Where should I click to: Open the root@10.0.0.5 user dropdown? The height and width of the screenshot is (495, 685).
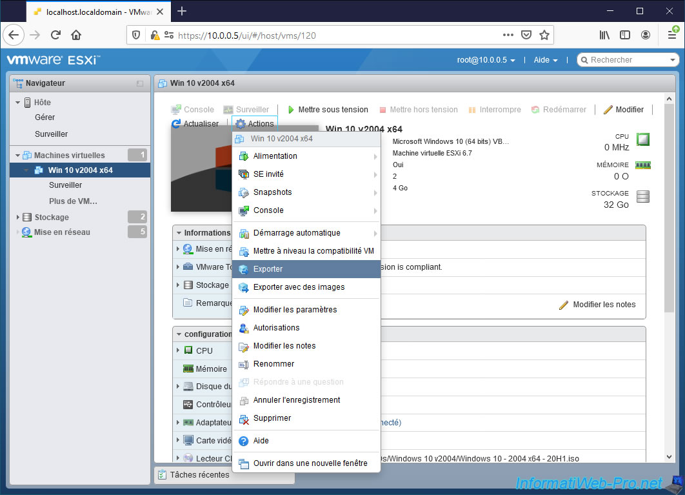(x=486, y=61)
